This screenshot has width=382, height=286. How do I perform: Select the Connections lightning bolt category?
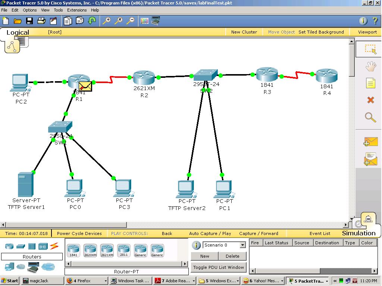pos(54,246)
